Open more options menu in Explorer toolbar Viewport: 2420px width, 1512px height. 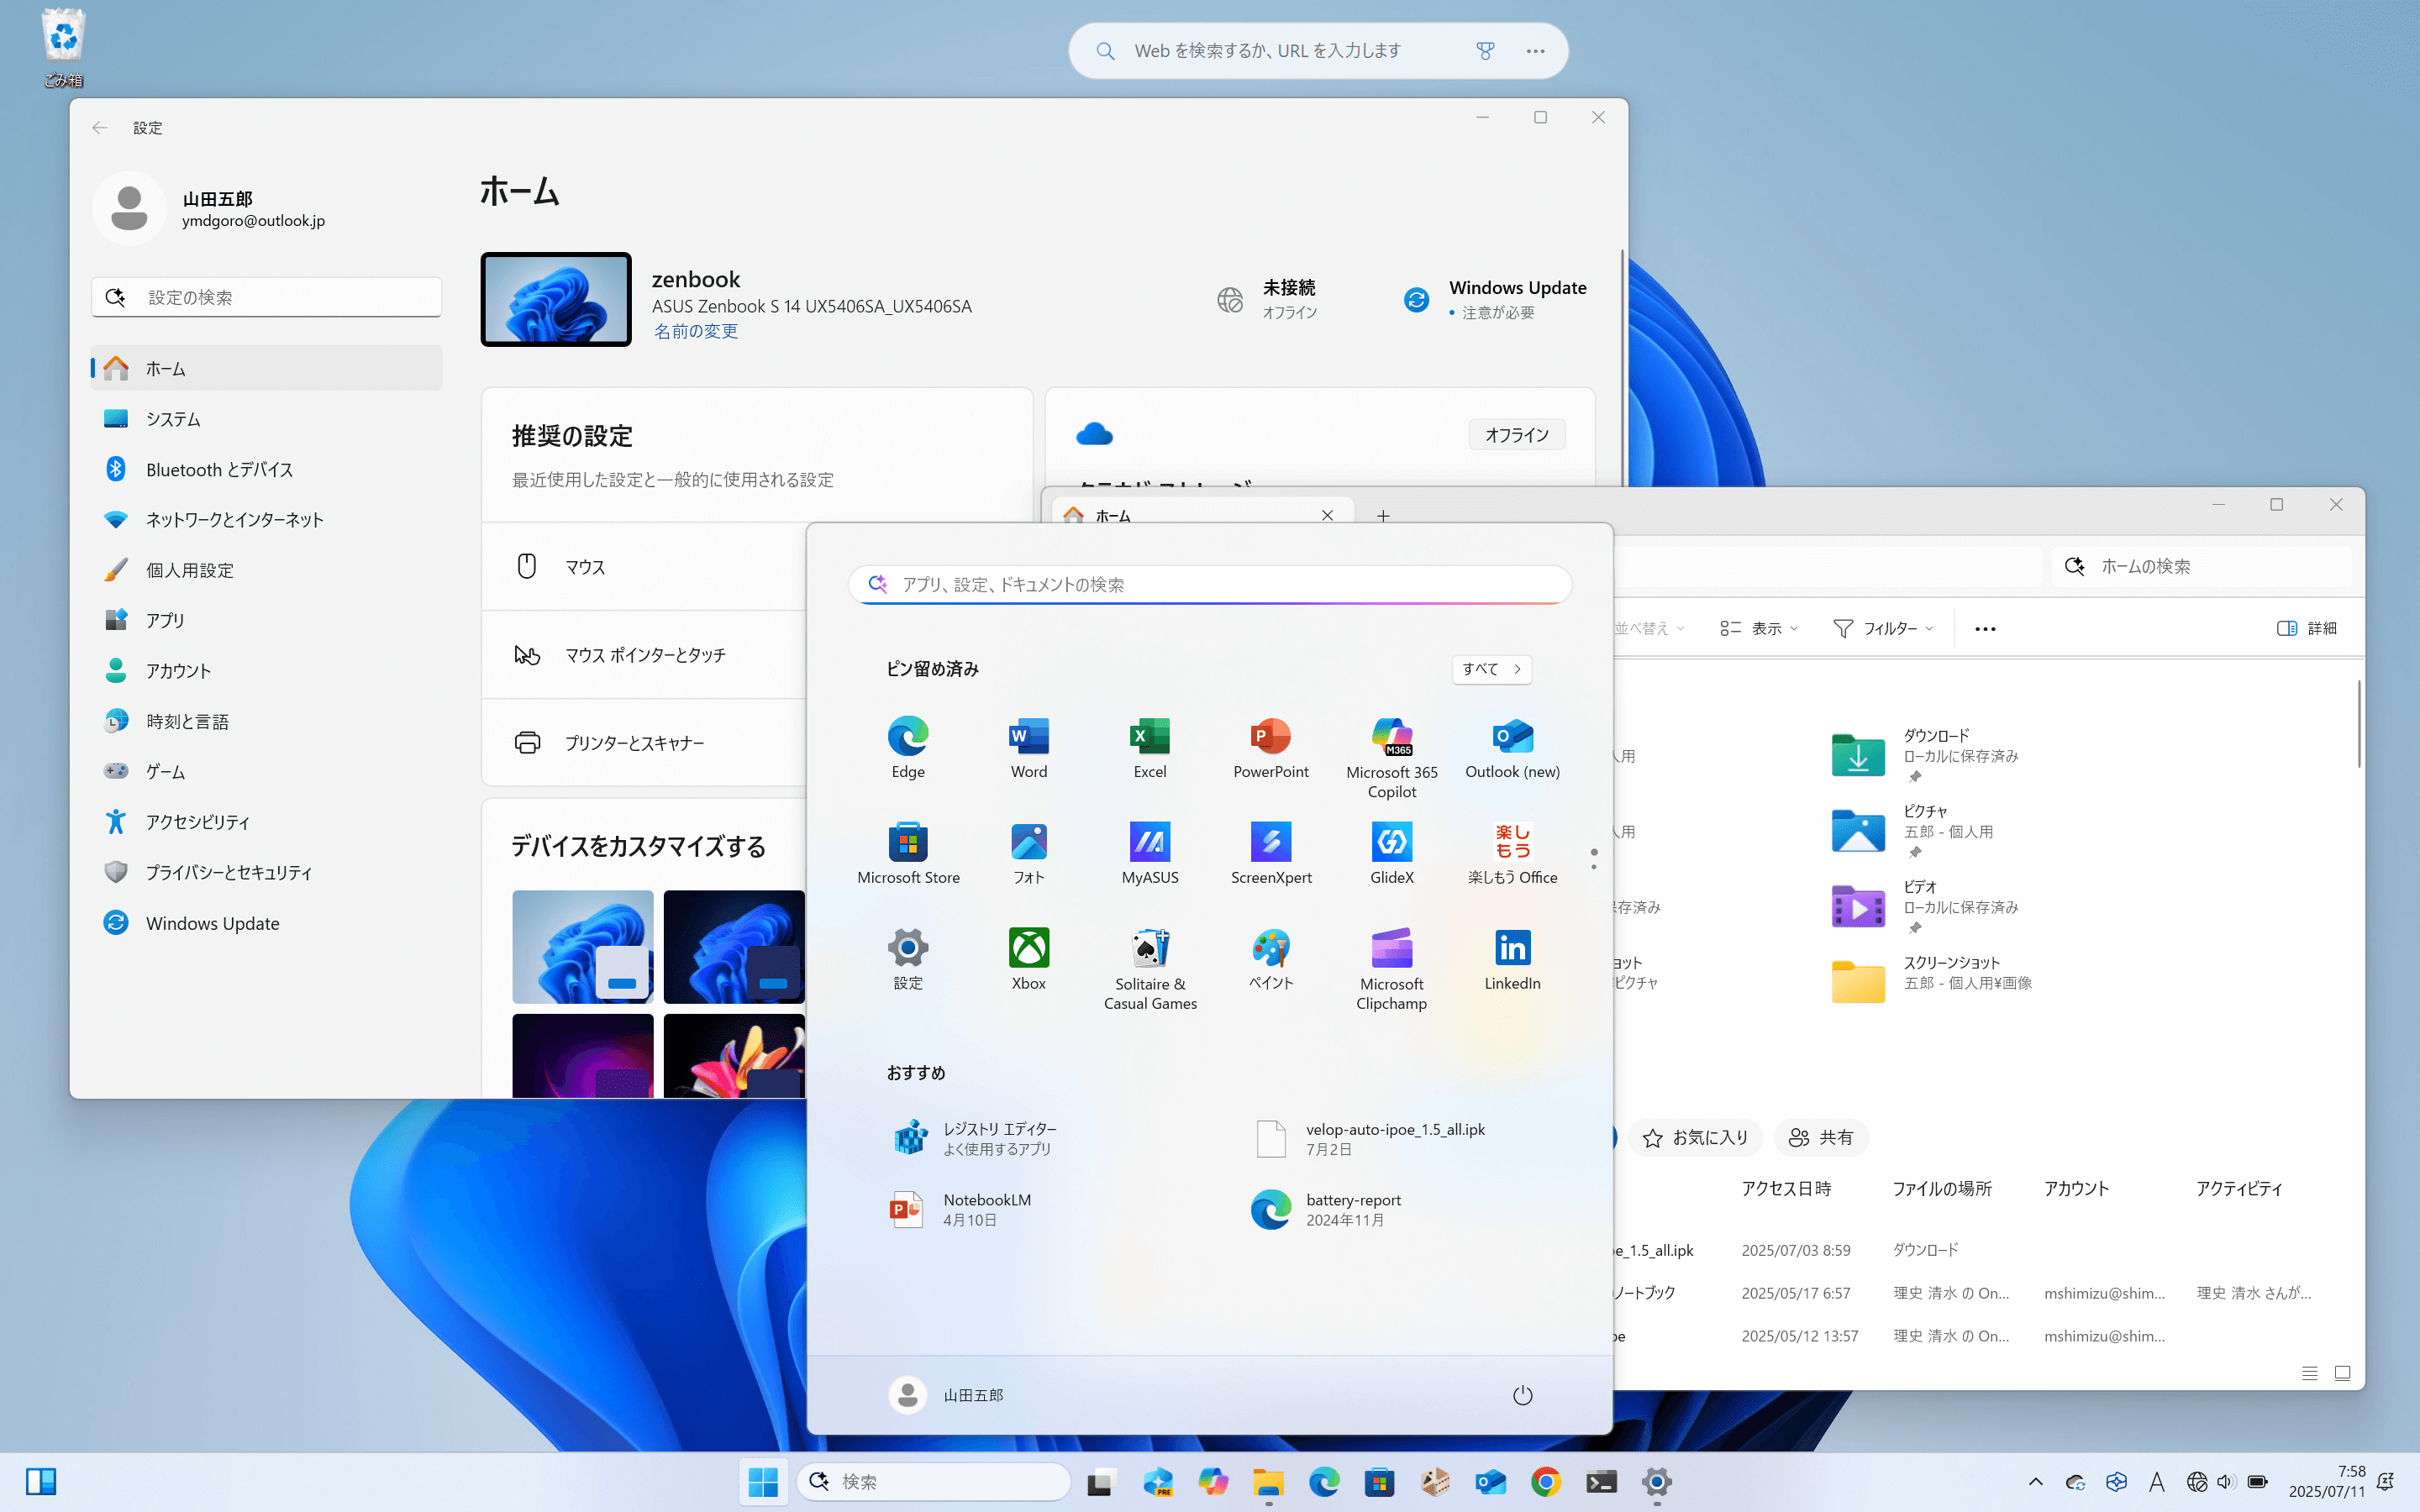point(1985,629)
